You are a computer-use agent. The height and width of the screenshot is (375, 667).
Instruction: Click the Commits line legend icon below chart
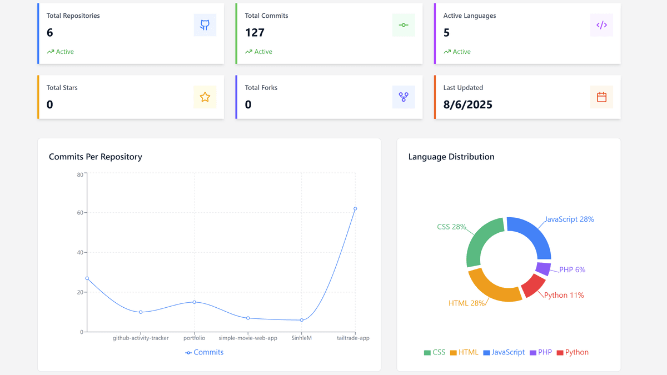[189, 352]
